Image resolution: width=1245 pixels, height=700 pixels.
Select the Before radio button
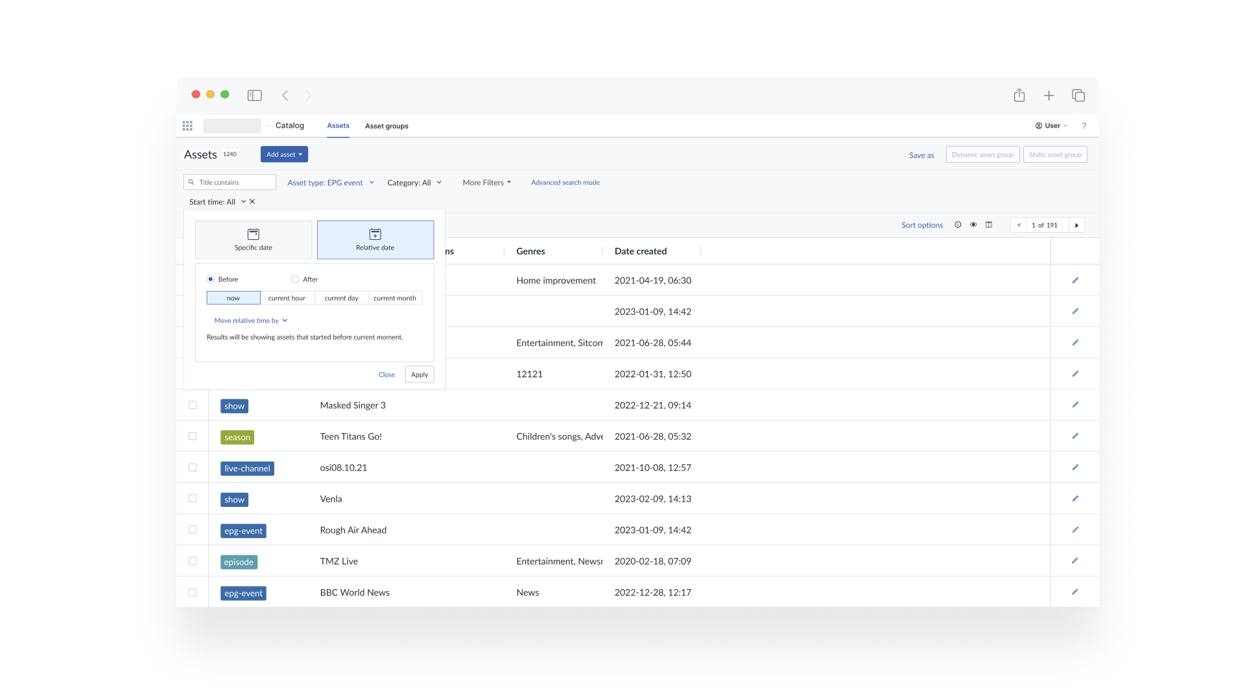click(211, 279)
